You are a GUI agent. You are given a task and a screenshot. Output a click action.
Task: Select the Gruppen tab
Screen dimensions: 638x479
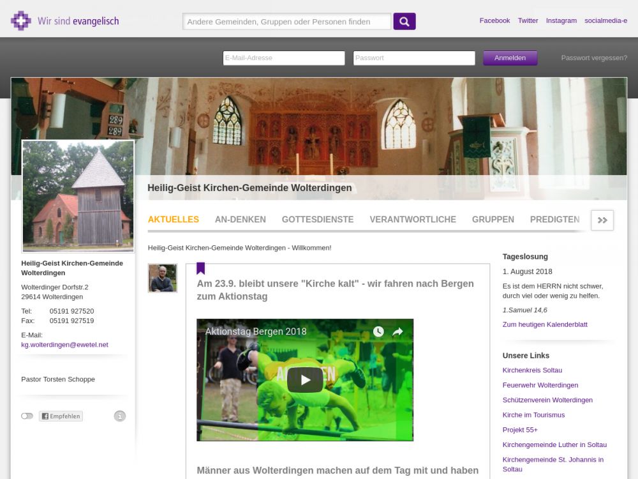pos(493,219)
